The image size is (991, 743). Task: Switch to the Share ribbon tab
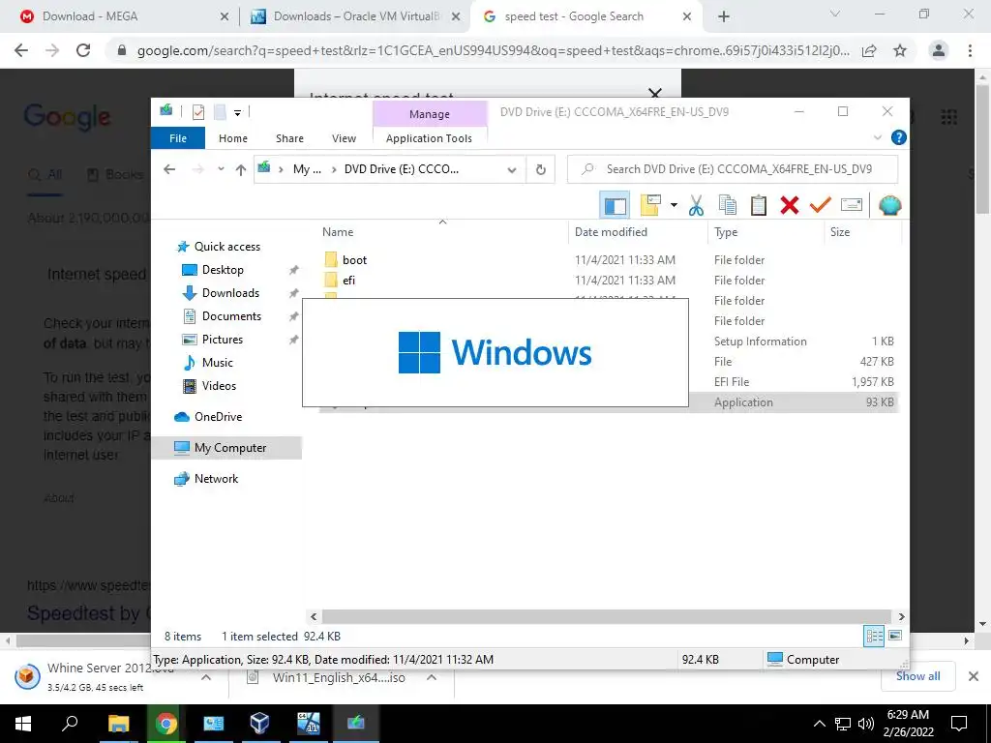tap(289, 137)
